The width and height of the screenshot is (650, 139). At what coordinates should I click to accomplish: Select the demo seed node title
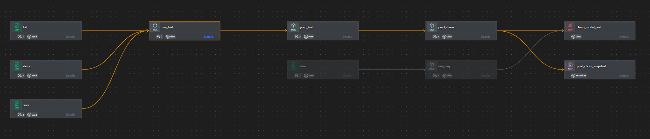tap(27, 66)
